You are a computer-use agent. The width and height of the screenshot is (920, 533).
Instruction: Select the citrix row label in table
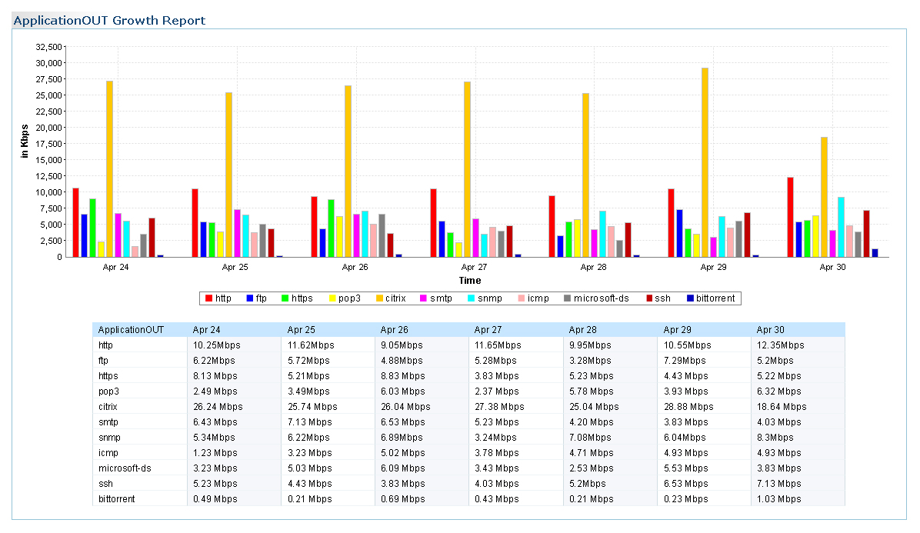(x=110, y=407)
